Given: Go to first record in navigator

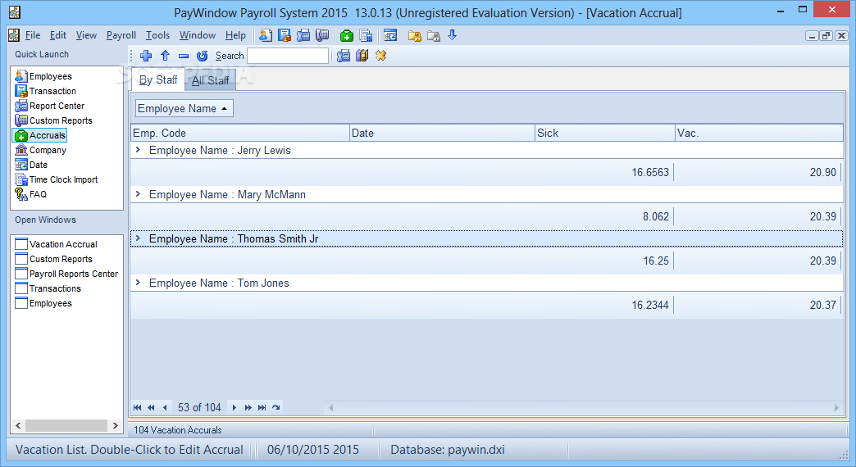Looking at the screenshot, I should (x=137, y=407).
